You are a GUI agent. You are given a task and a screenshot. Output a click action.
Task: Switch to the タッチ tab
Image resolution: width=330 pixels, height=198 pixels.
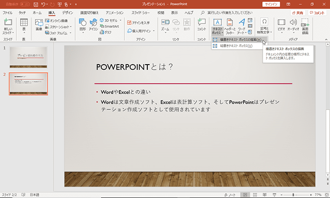22,12
